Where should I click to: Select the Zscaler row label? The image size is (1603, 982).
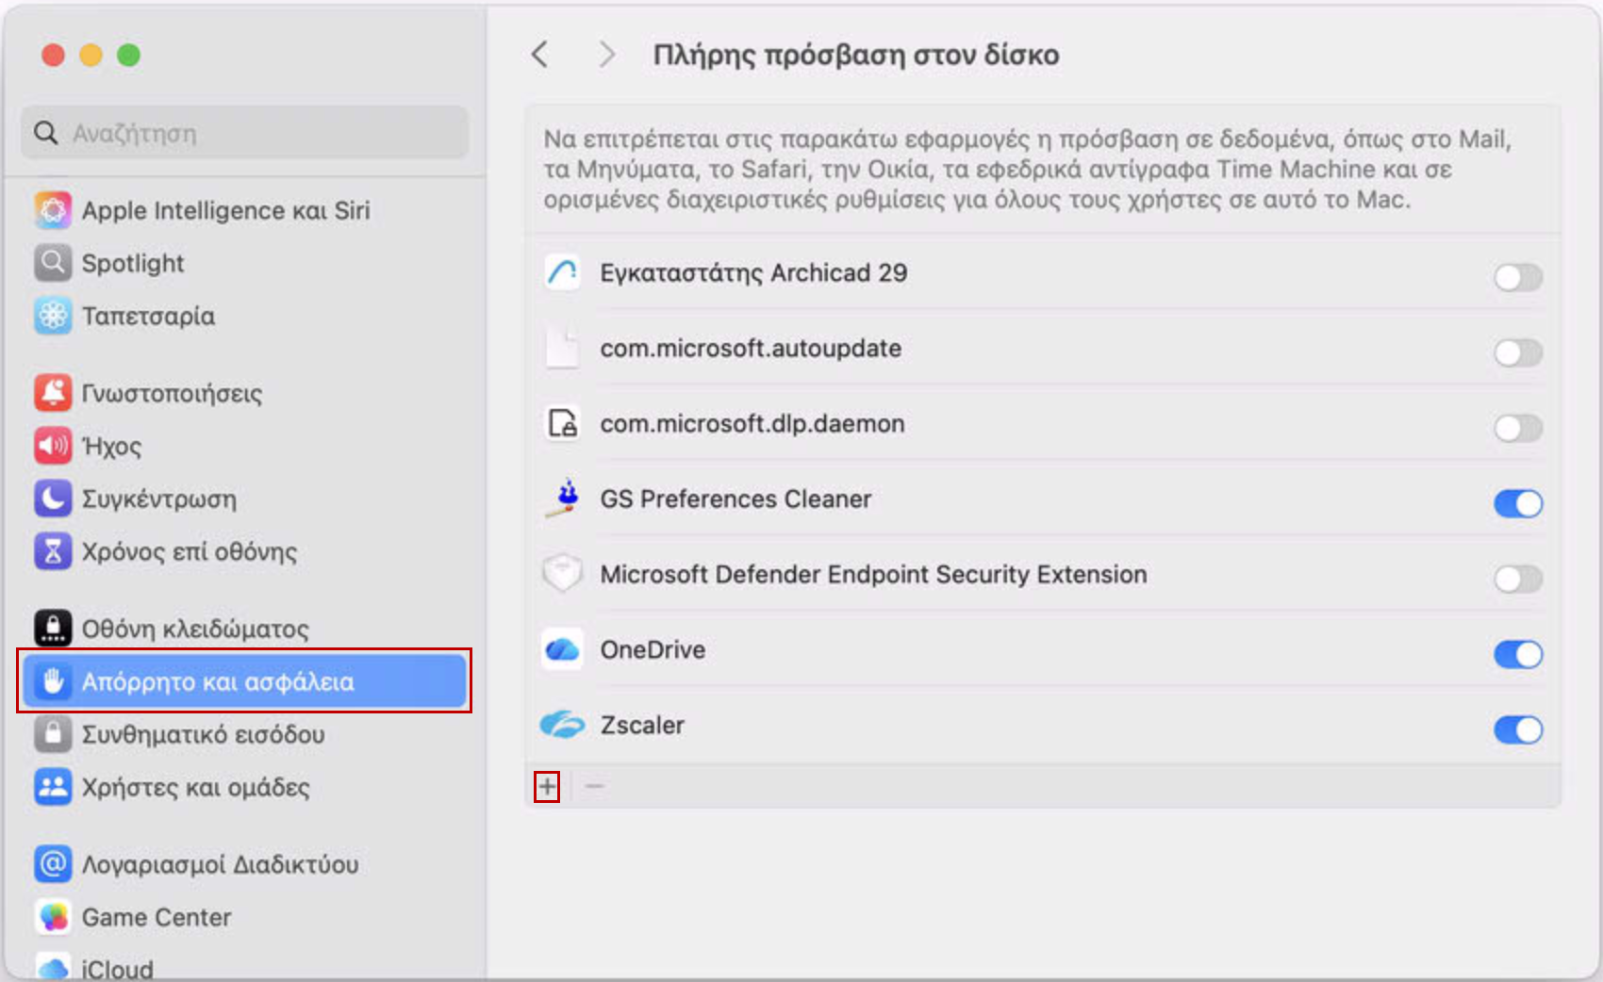[x=642, y=726]
